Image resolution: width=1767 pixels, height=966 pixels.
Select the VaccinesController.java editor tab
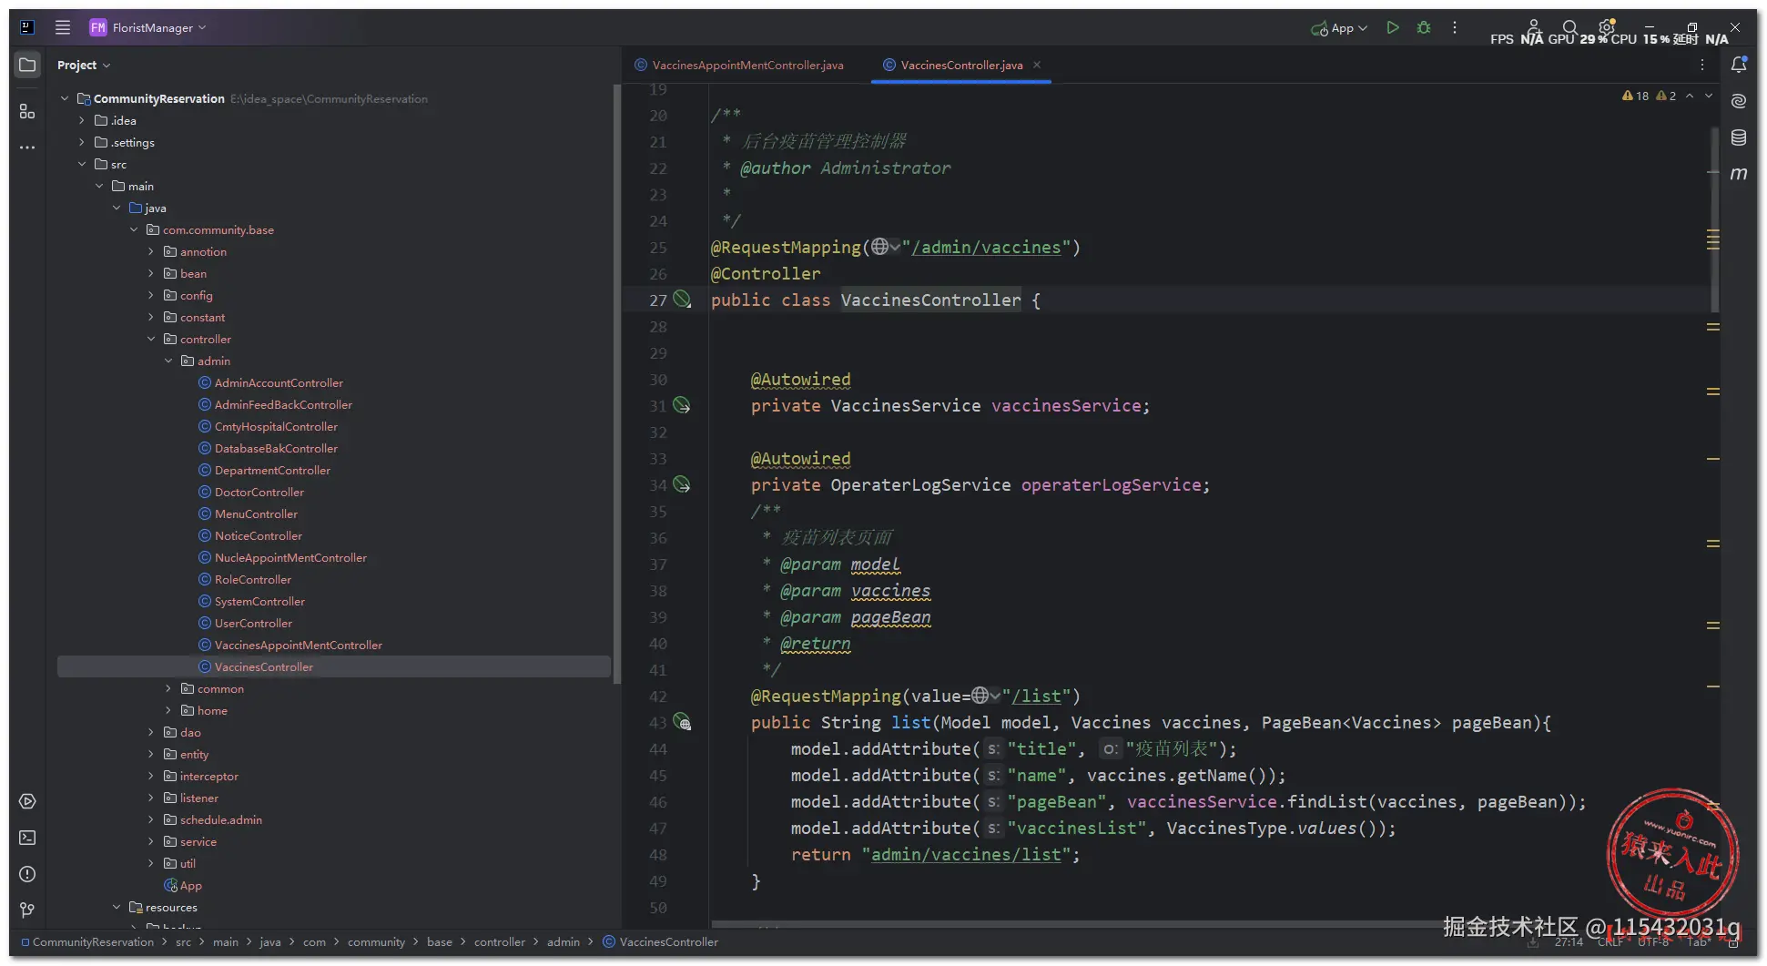[961, 65]
